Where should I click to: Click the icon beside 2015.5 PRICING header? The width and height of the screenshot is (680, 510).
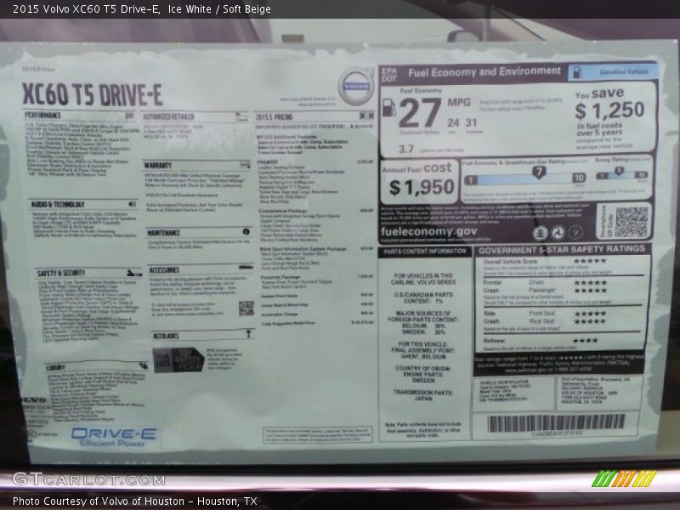coord(366,116)
